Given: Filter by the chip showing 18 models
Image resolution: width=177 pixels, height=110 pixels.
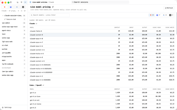Looking at the screenshot, I should pos(165,15).
